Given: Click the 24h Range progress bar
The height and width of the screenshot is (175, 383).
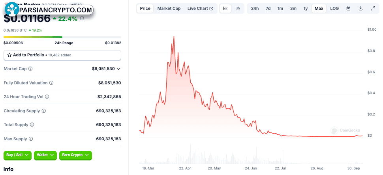Looking at the screenshot, I should (x=62, y=37).
